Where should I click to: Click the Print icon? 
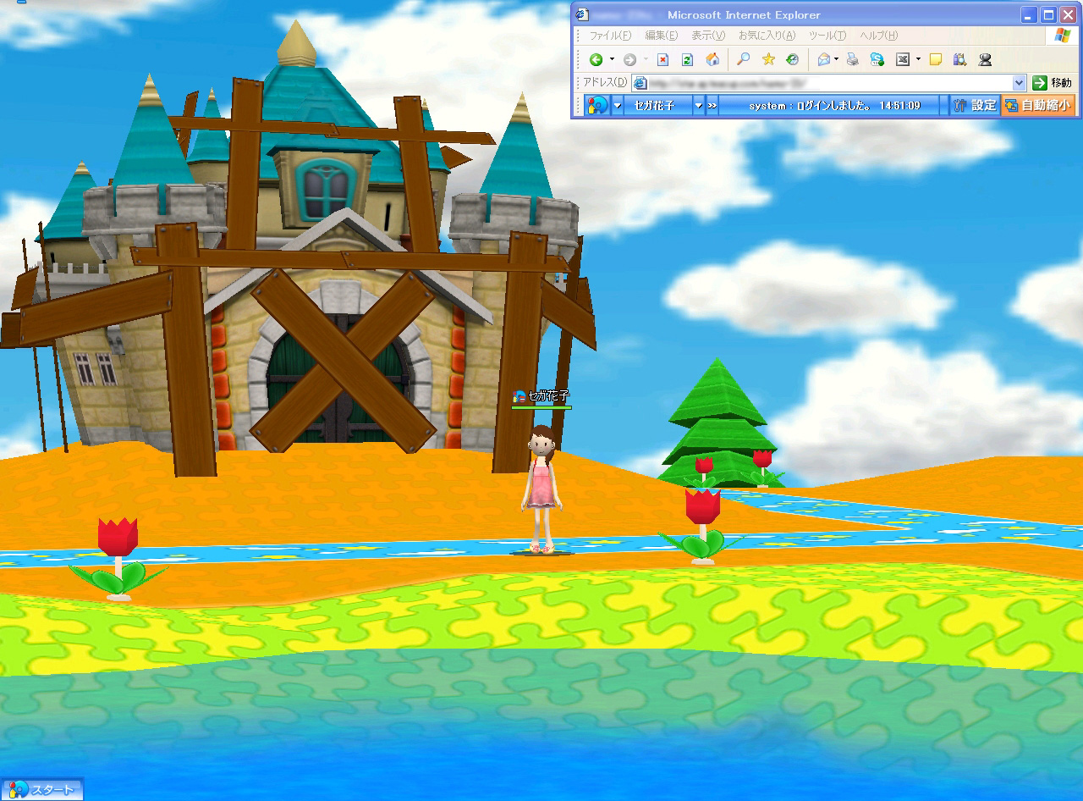coord(853,59)
